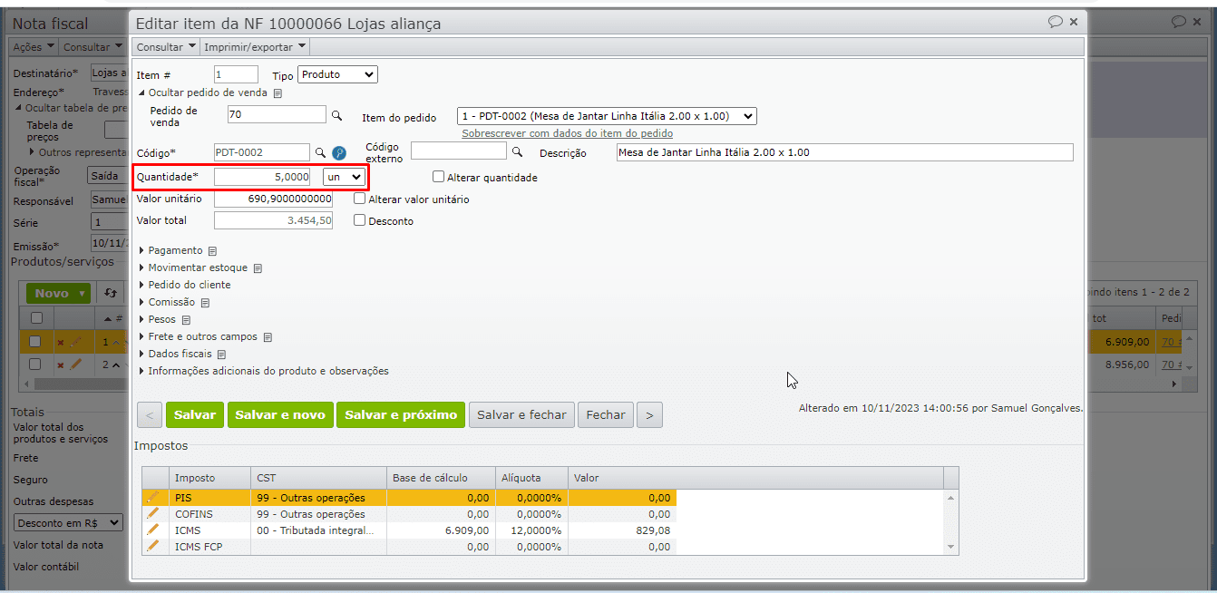
Task: Click the blue round icon beside Código
Action: (339, 152)
